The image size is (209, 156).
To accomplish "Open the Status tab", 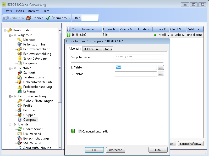I will pyautogui.click(x=107, y=49).
